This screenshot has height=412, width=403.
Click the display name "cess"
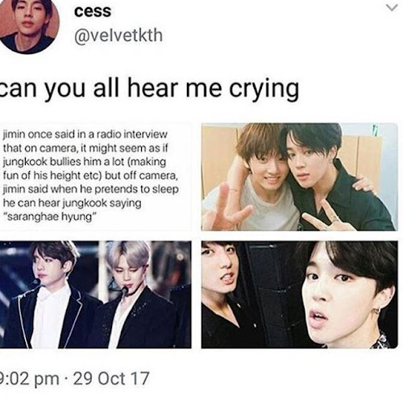tap(92, 11)
